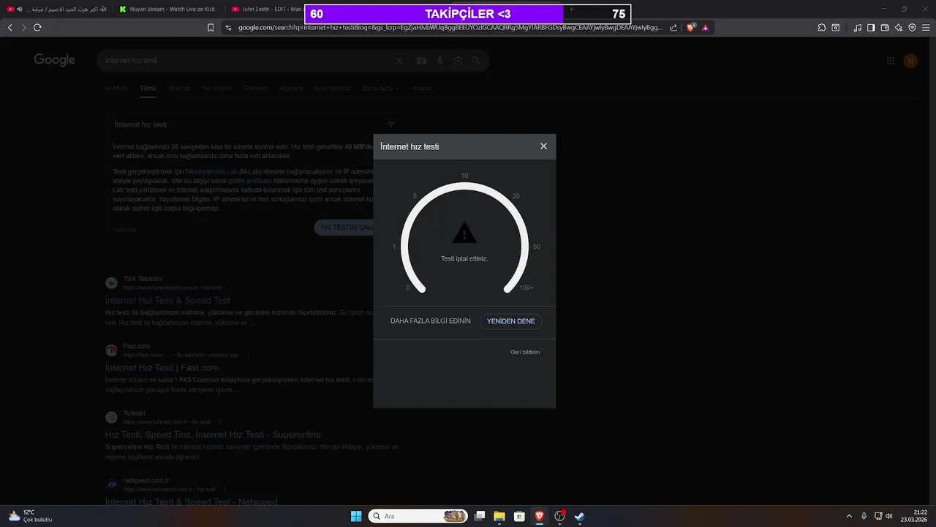Open Brave VPN shield icon

coord(912,28)
